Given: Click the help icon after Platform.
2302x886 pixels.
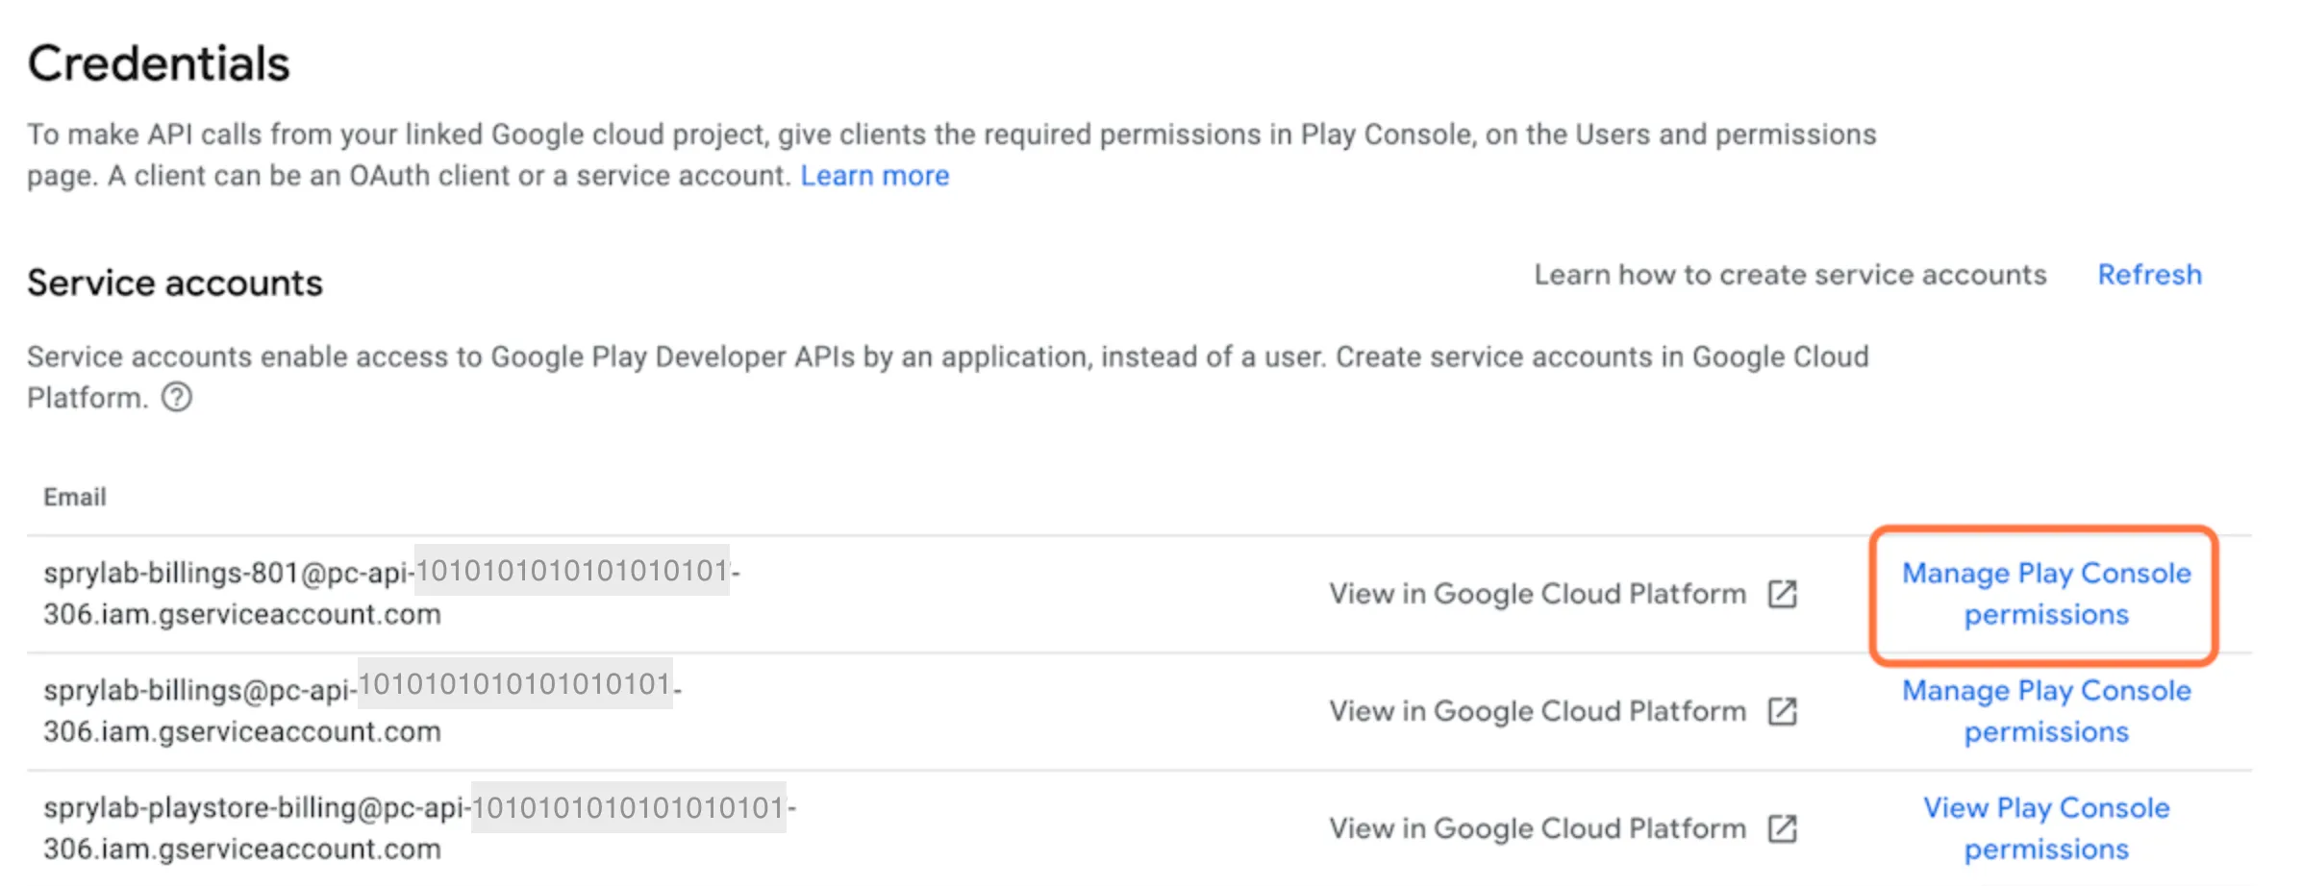Looking at the screenshot, I should pyautogui.click(x=177, y=397).
